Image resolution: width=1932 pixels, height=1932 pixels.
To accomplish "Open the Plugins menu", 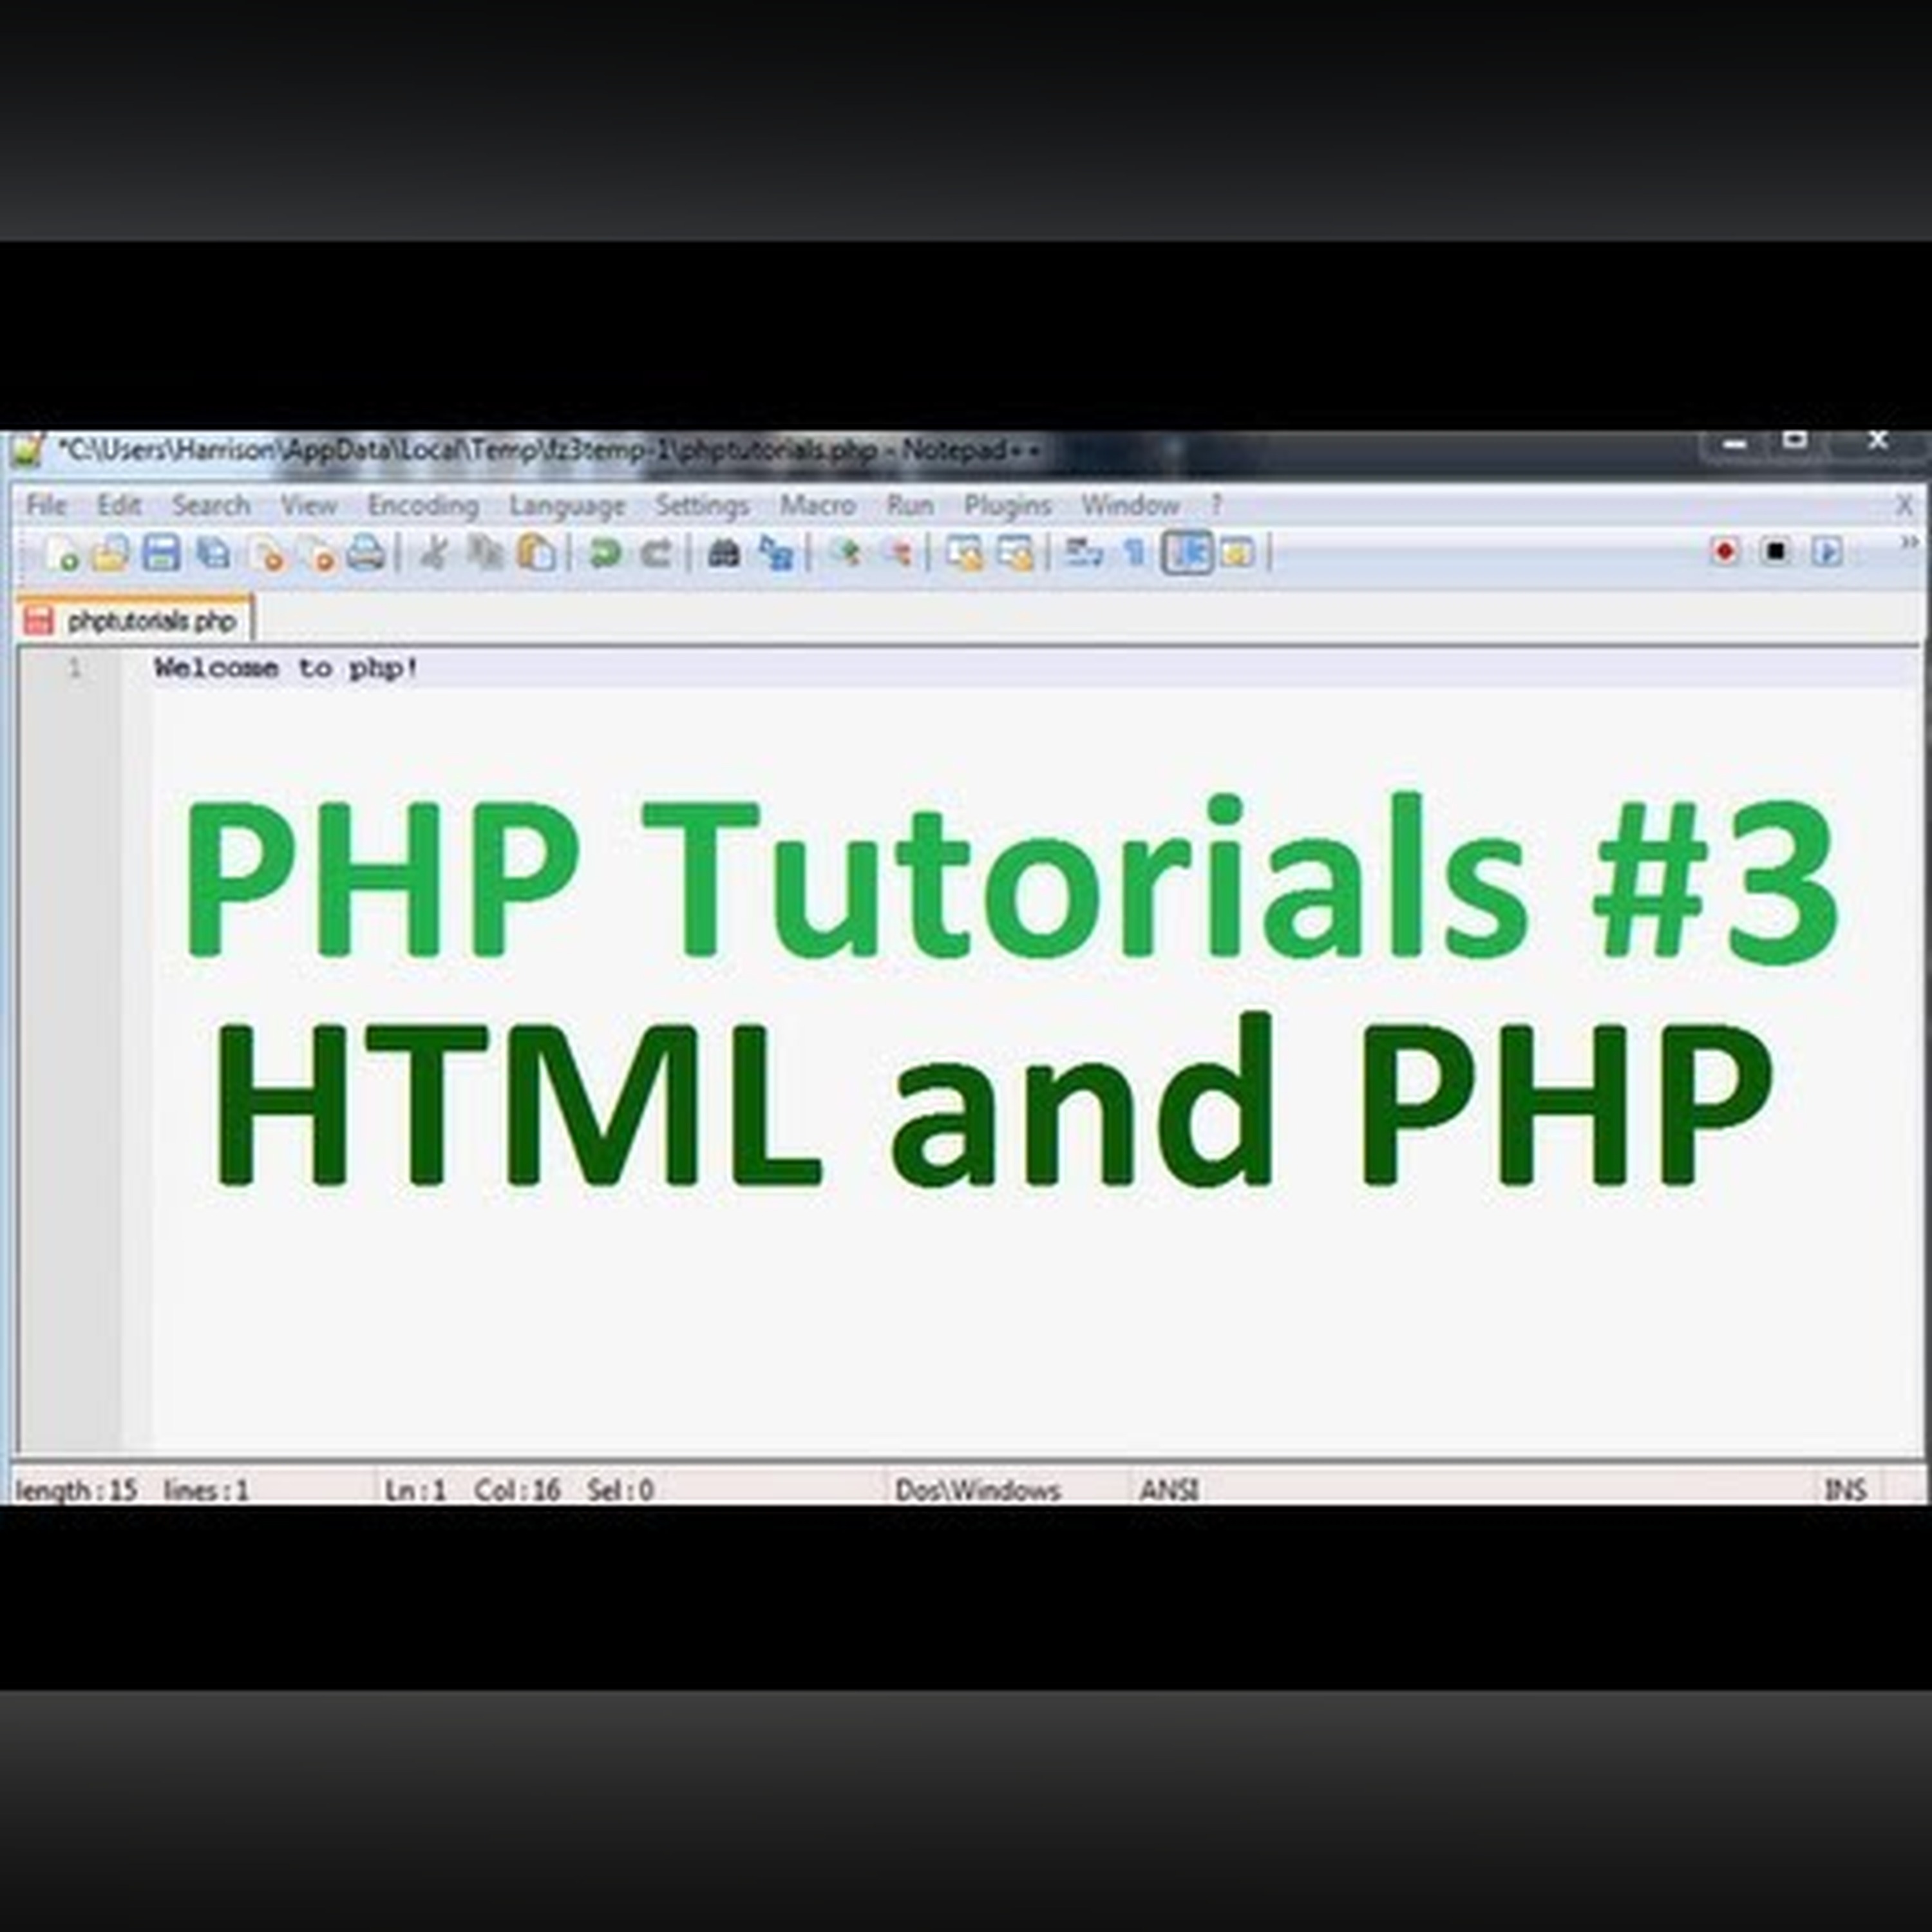I will (x=1007, y=506).
